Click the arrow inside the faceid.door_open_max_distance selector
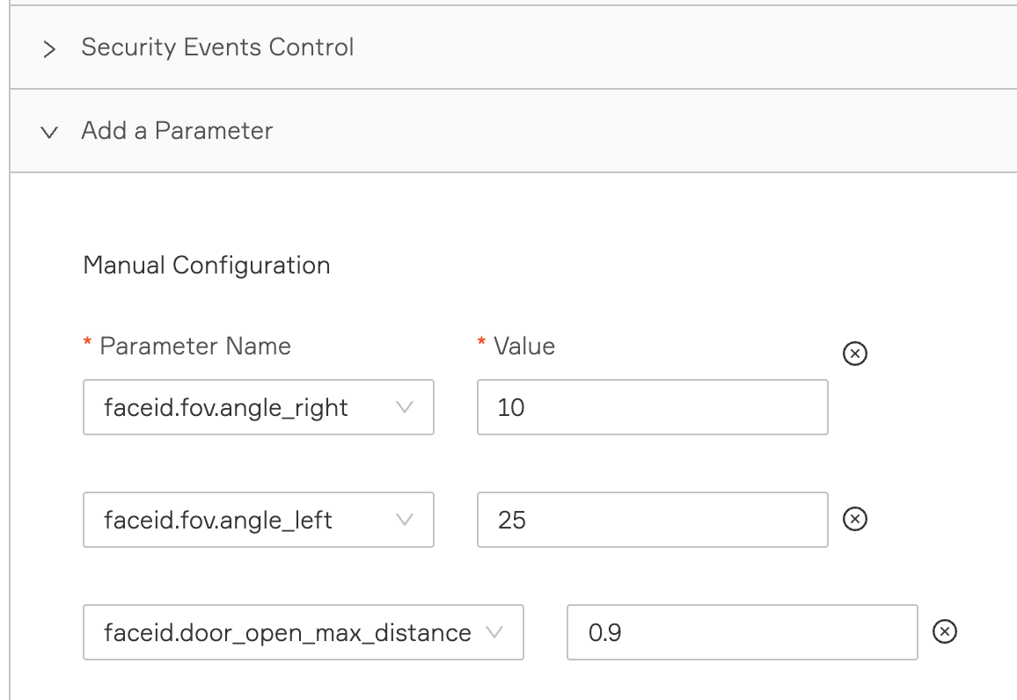The width and height of the screenshot is (1017, 700). 494,632
